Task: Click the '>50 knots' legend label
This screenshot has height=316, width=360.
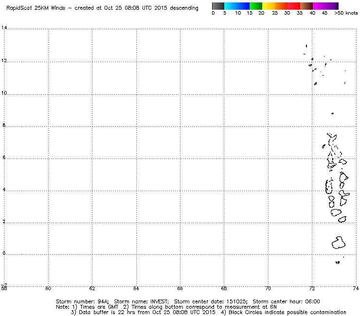Action: pos(346,13)
